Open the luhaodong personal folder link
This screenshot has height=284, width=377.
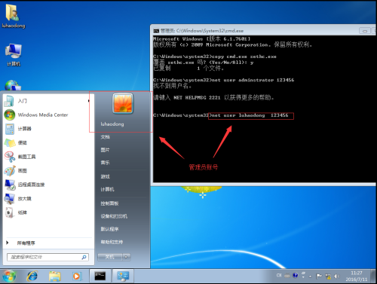pyautogui.click(x=112, y=124)
